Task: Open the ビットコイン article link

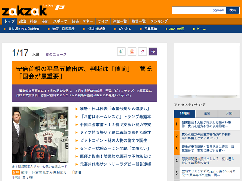Action: pyautogui.click(x=114, y=141)
